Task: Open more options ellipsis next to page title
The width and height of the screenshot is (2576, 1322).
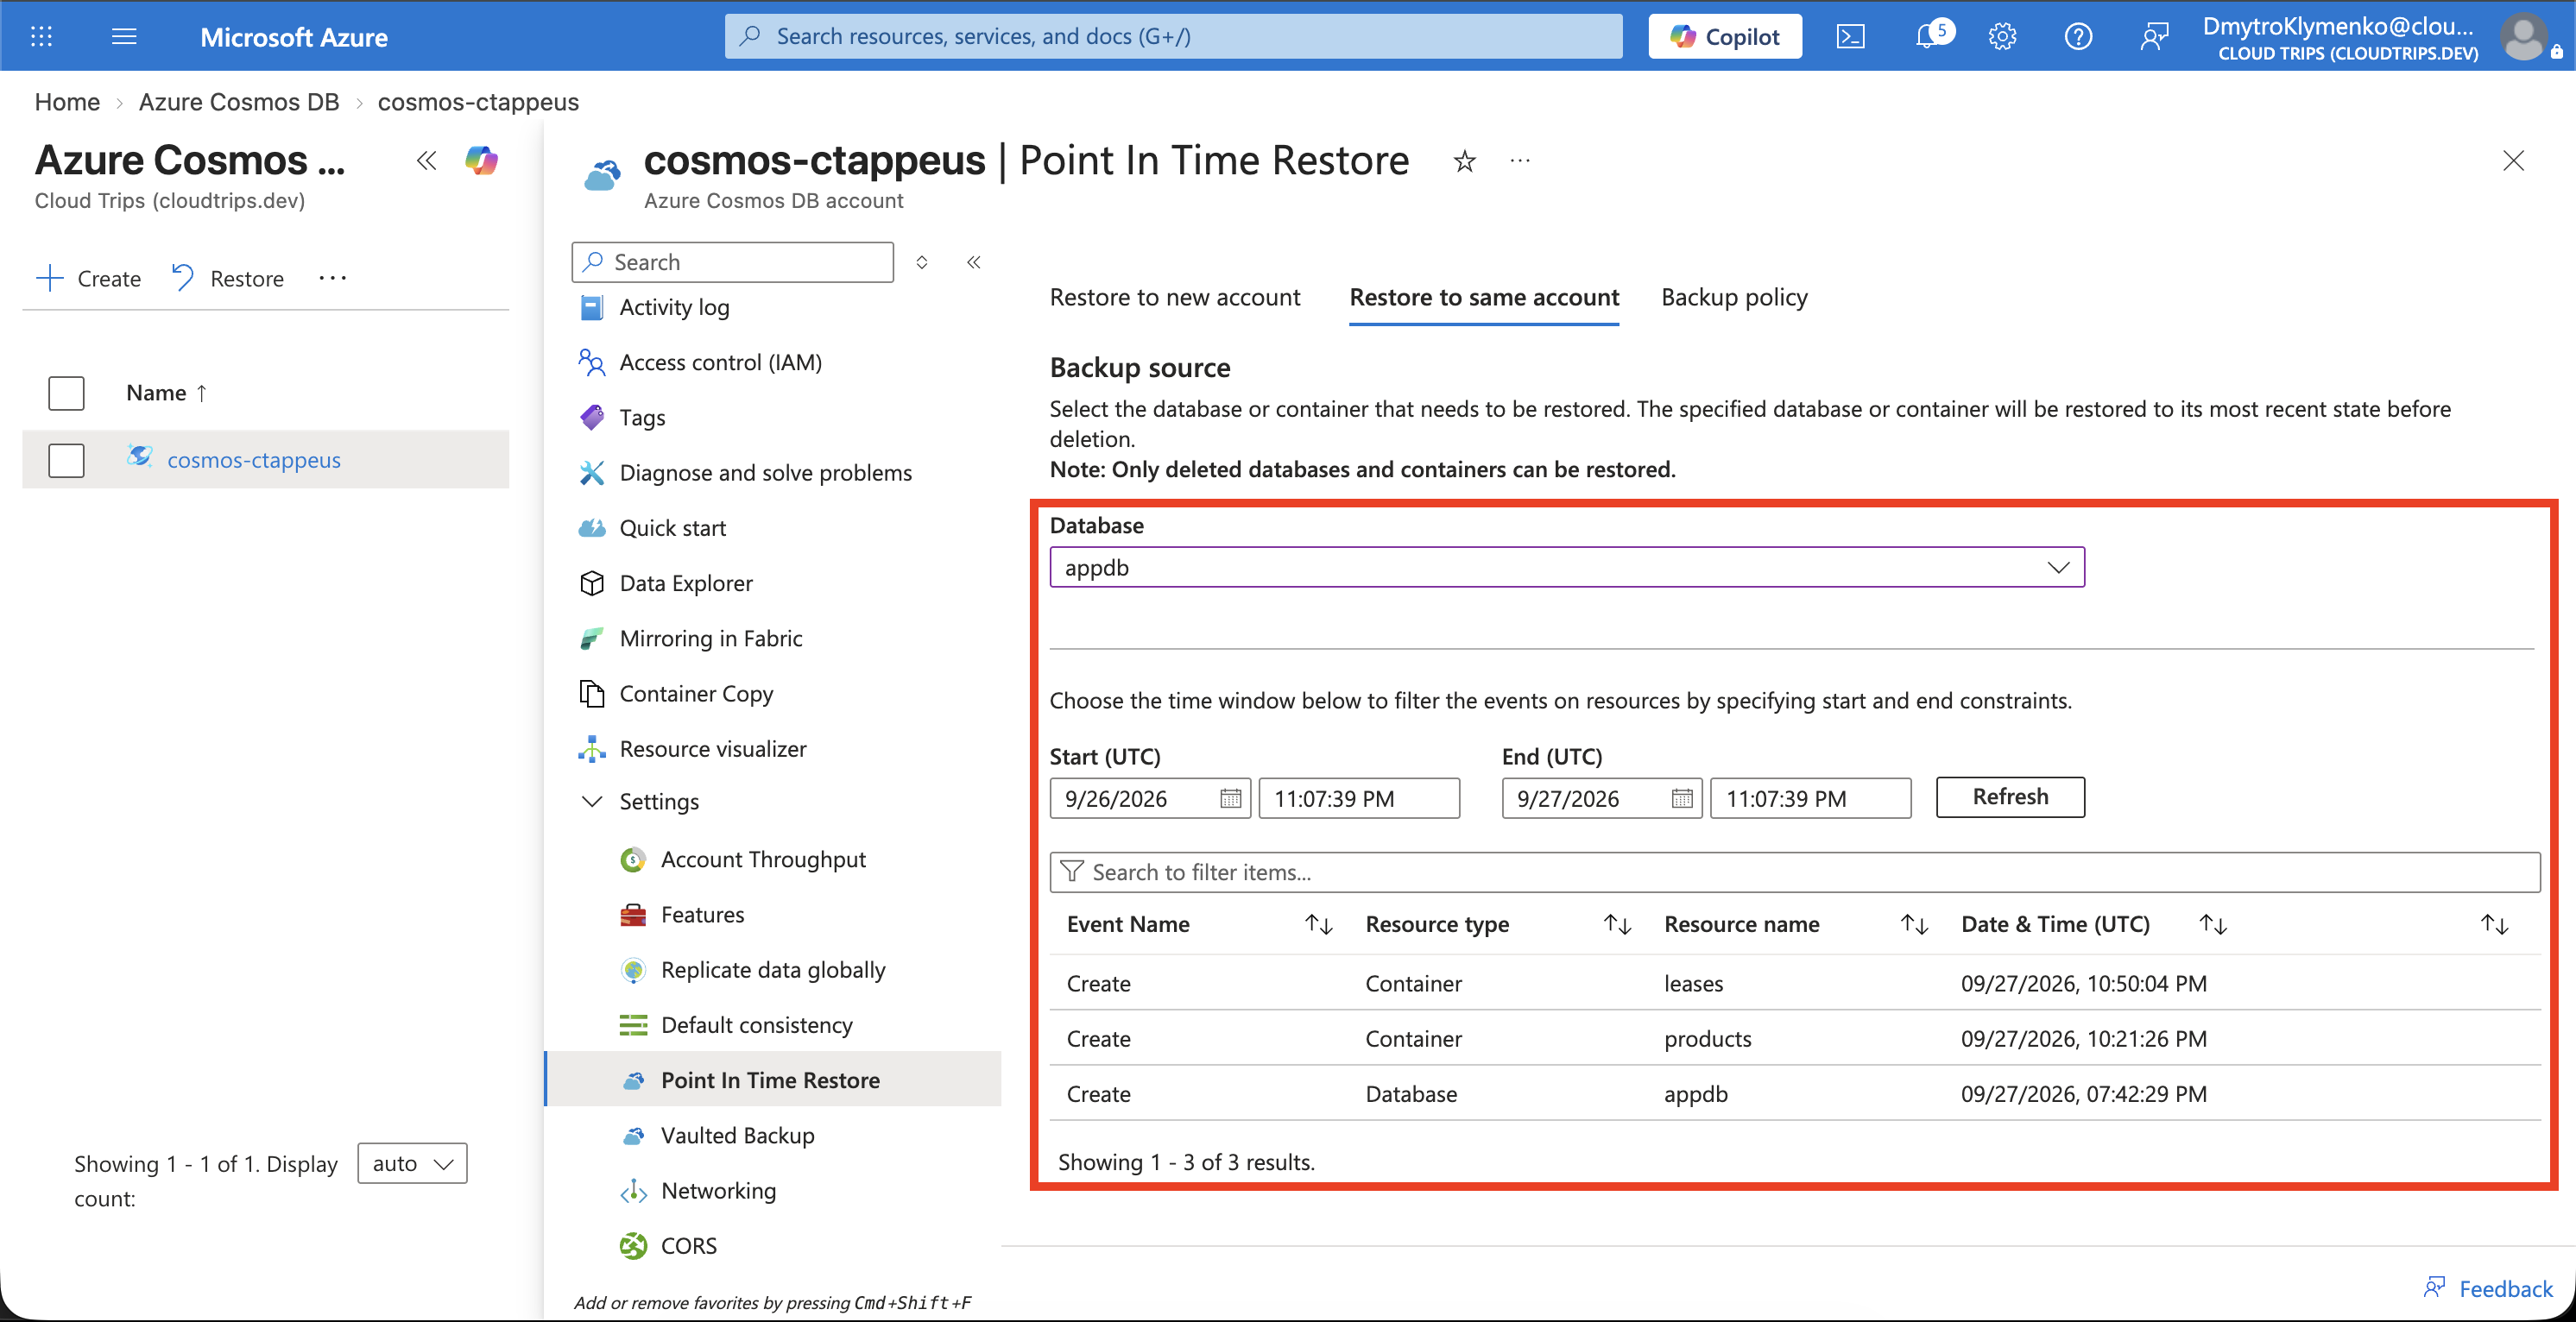Action: [x=1520, y=160]
